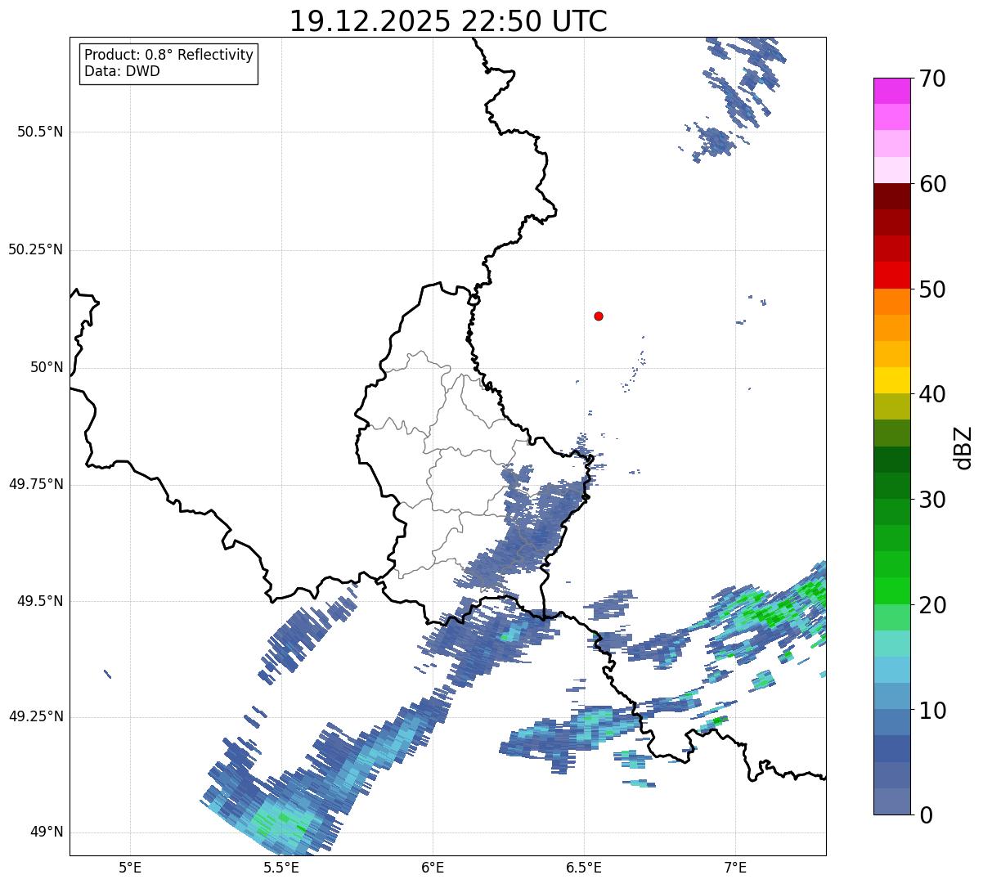Click the colorbar '60' tick label

point(932,185)
